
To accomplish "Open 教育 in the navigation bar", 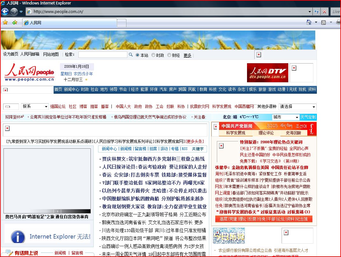I will coord(203,90).
